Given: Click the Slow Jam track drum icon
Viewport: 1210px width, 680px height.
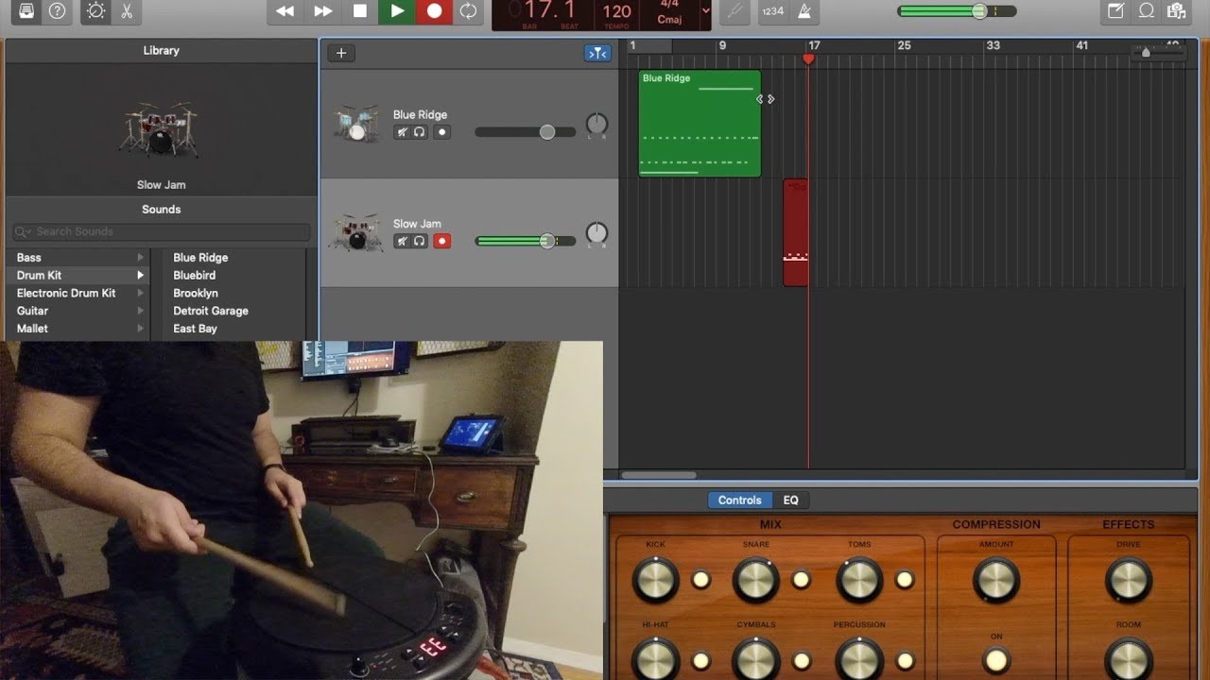Looking at the screenshot, I should 355,232.
